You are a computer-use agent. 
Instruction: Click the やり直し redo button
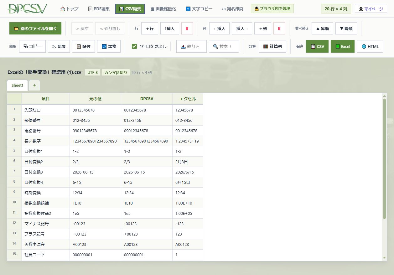tap(110, 29)
